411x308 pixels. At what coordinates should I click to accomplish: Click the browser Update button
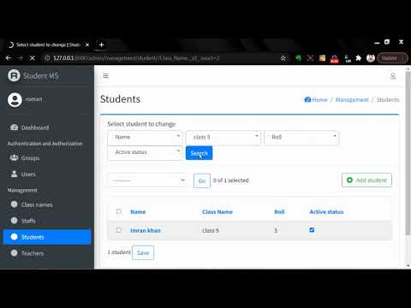click(x=392, y=58)
